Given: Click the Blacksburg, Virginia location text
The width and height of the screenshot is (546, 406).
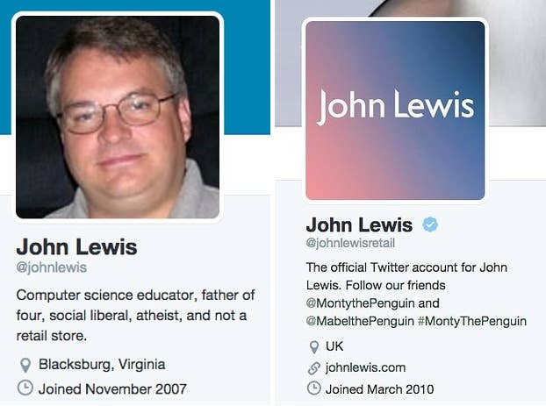Looking at the screenshot, I should pos(102,365).
